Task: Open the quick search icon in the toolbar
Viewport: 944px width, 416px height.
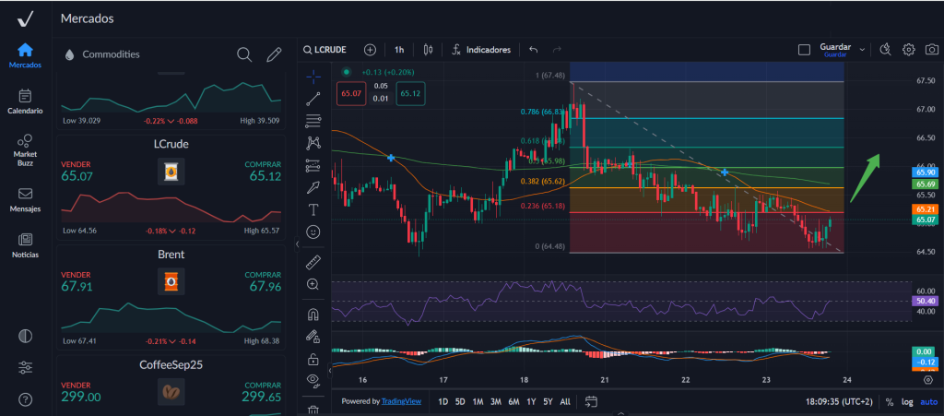Action: 884,50
